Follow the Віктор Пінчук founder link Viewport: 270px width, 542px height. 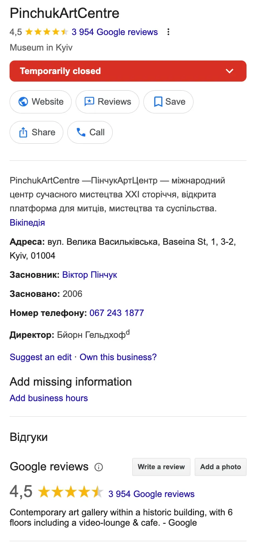coord(90,275)
